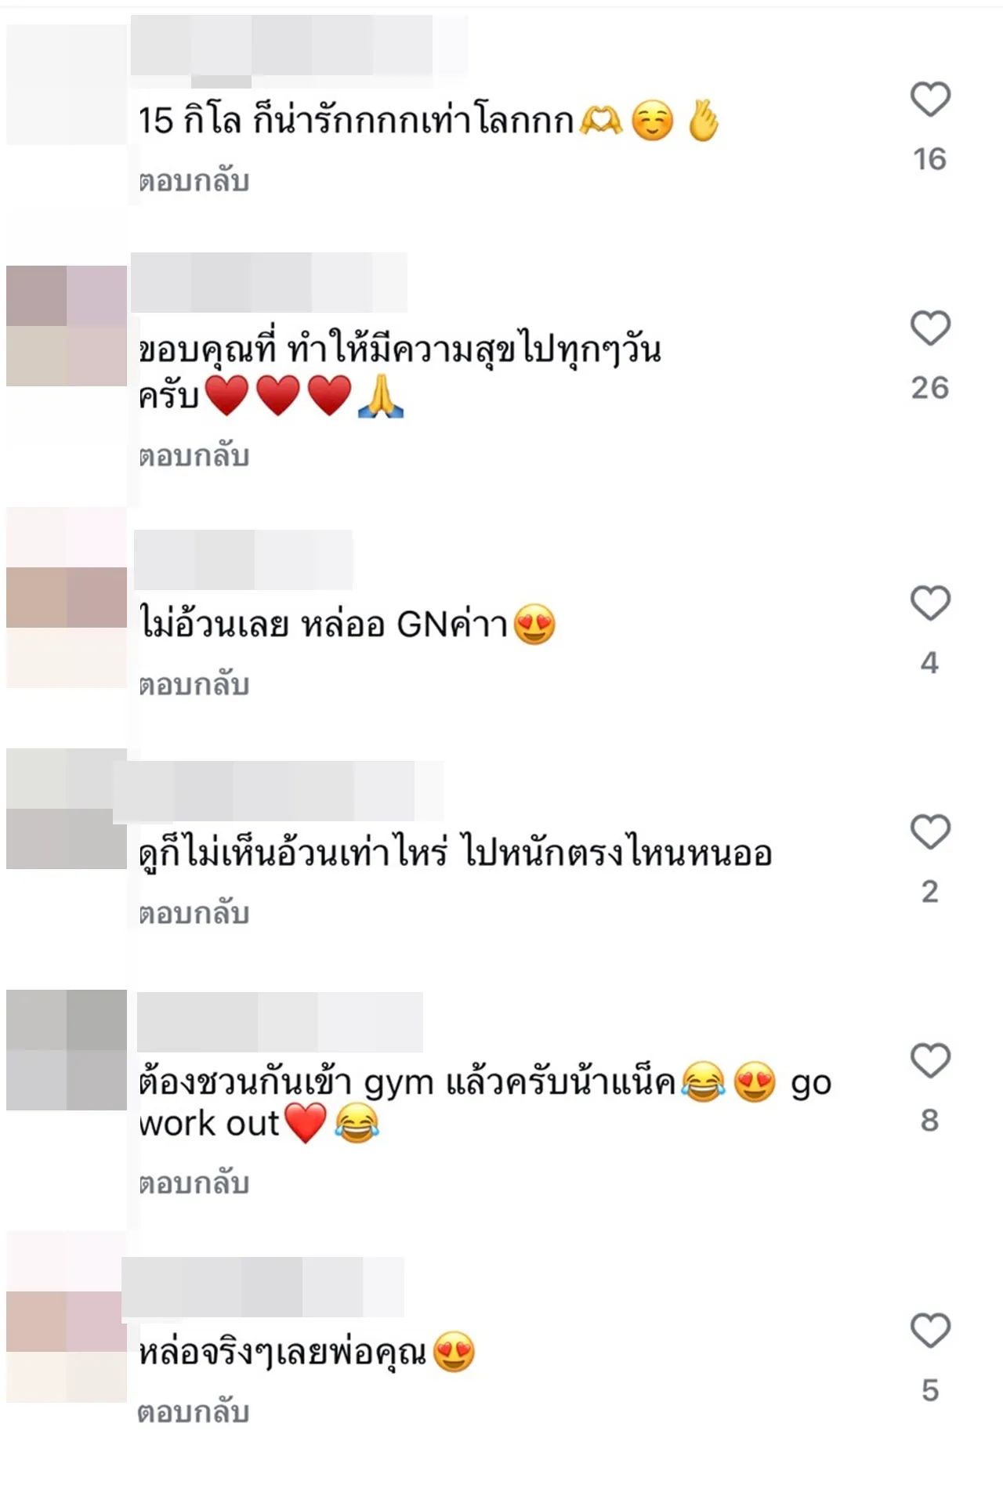The height and width of the screenshot is (1485, 1003).
Task: Open username above the "15 กิโล" comment
Action: click(299, 45)
